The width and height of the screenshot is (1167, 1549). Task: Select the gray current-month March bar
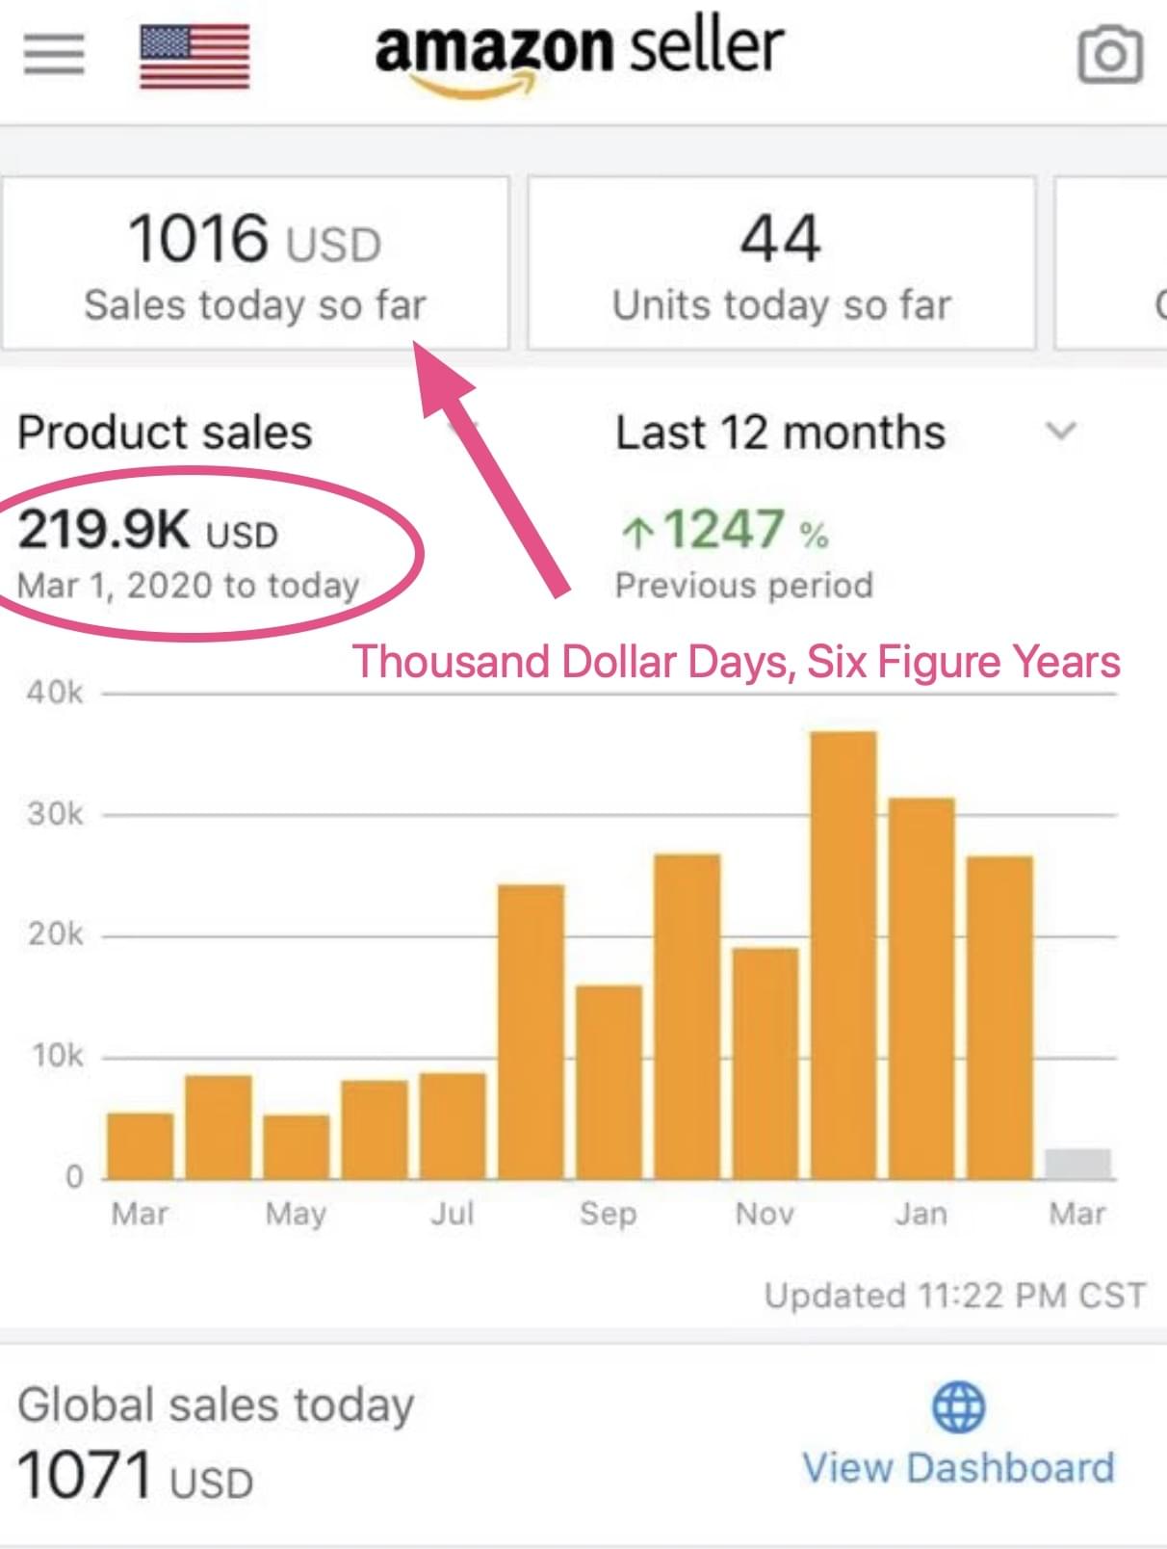(1077, 1164)
